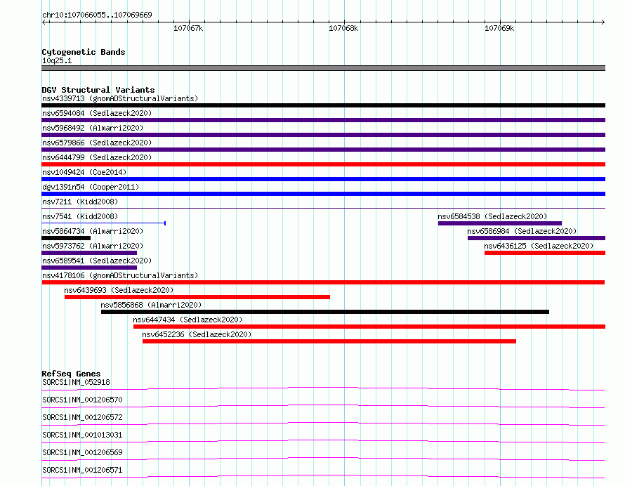Screen dimensions: 625x486
Task: Open variant nsv6594084 (Sedlazeck2020)
Action: click(x=97, y=113)
